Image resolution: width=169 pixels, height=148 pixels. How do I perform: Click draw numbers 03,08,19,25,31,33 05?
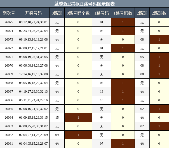coord(33,57)
